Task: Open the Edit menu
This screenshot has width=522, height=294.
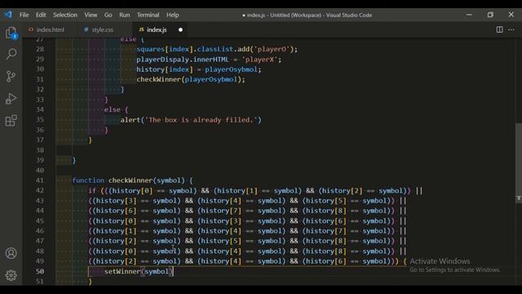Action: pos(41,15)
